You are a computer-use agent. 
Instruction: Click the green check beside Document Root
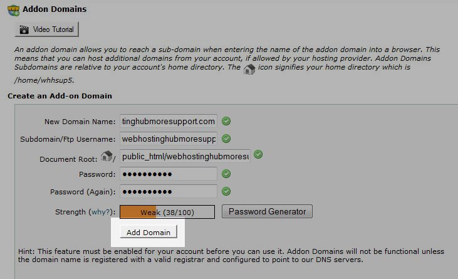click(258, 155)
